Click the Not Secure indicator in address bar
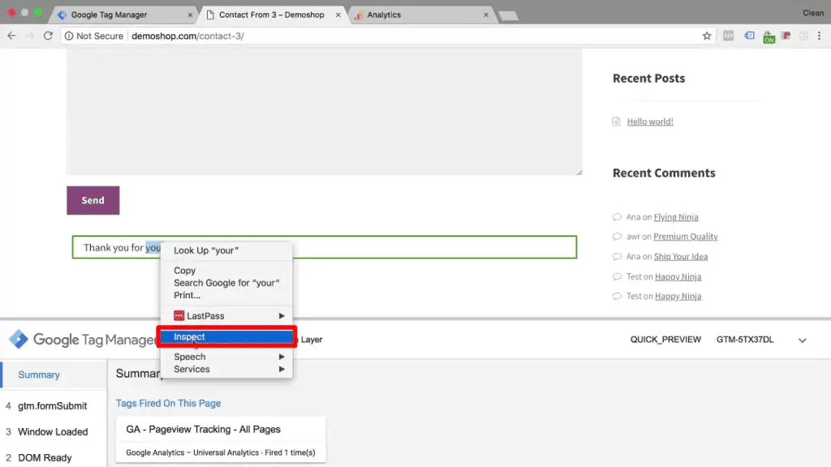The image size is (831, 467). [94, 36]
